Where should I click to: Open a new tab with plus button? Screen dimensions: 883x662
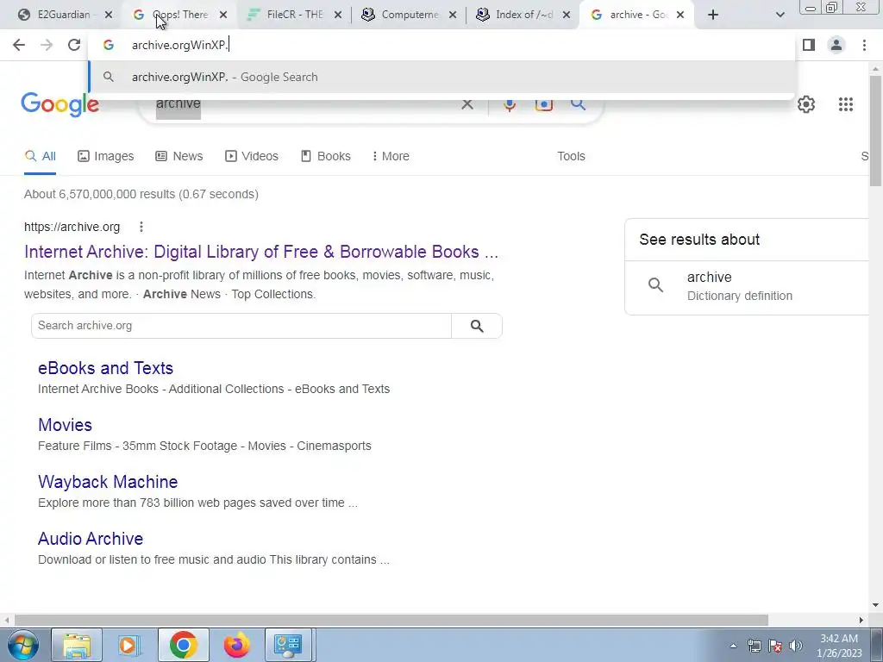click(x=713, y=15)
